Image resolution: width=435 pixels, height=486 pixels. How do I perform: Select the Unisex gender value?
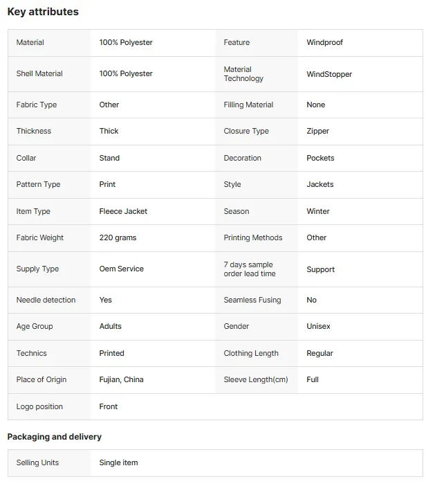318,326
